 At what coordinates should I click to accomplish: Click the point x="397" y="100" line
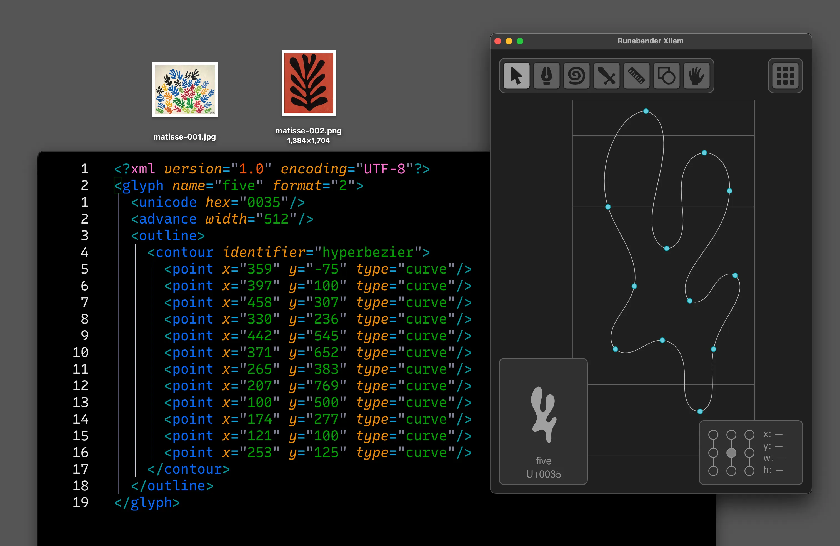pyautogui.click(x=318, y=286)
